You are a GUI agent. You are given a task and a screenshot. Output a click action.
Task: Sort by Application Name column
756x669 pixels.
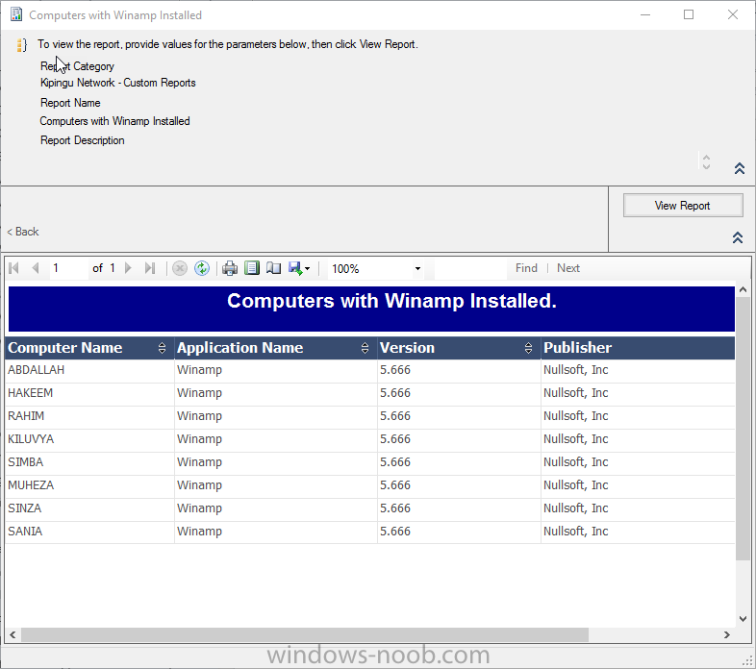pyautogui.click(x=365, y=348)
